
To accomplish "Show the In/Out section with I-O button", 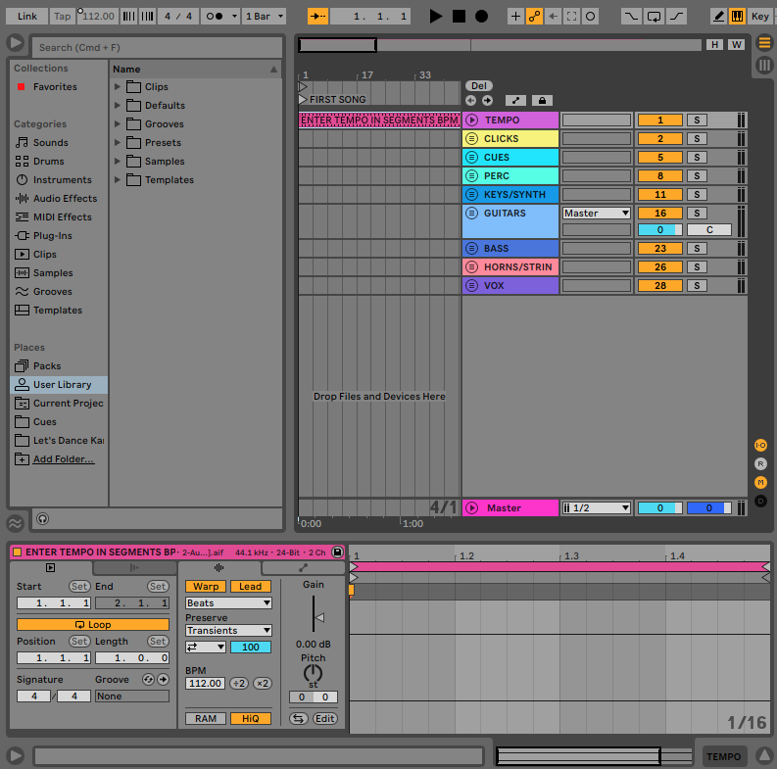I will click(760, 445).
